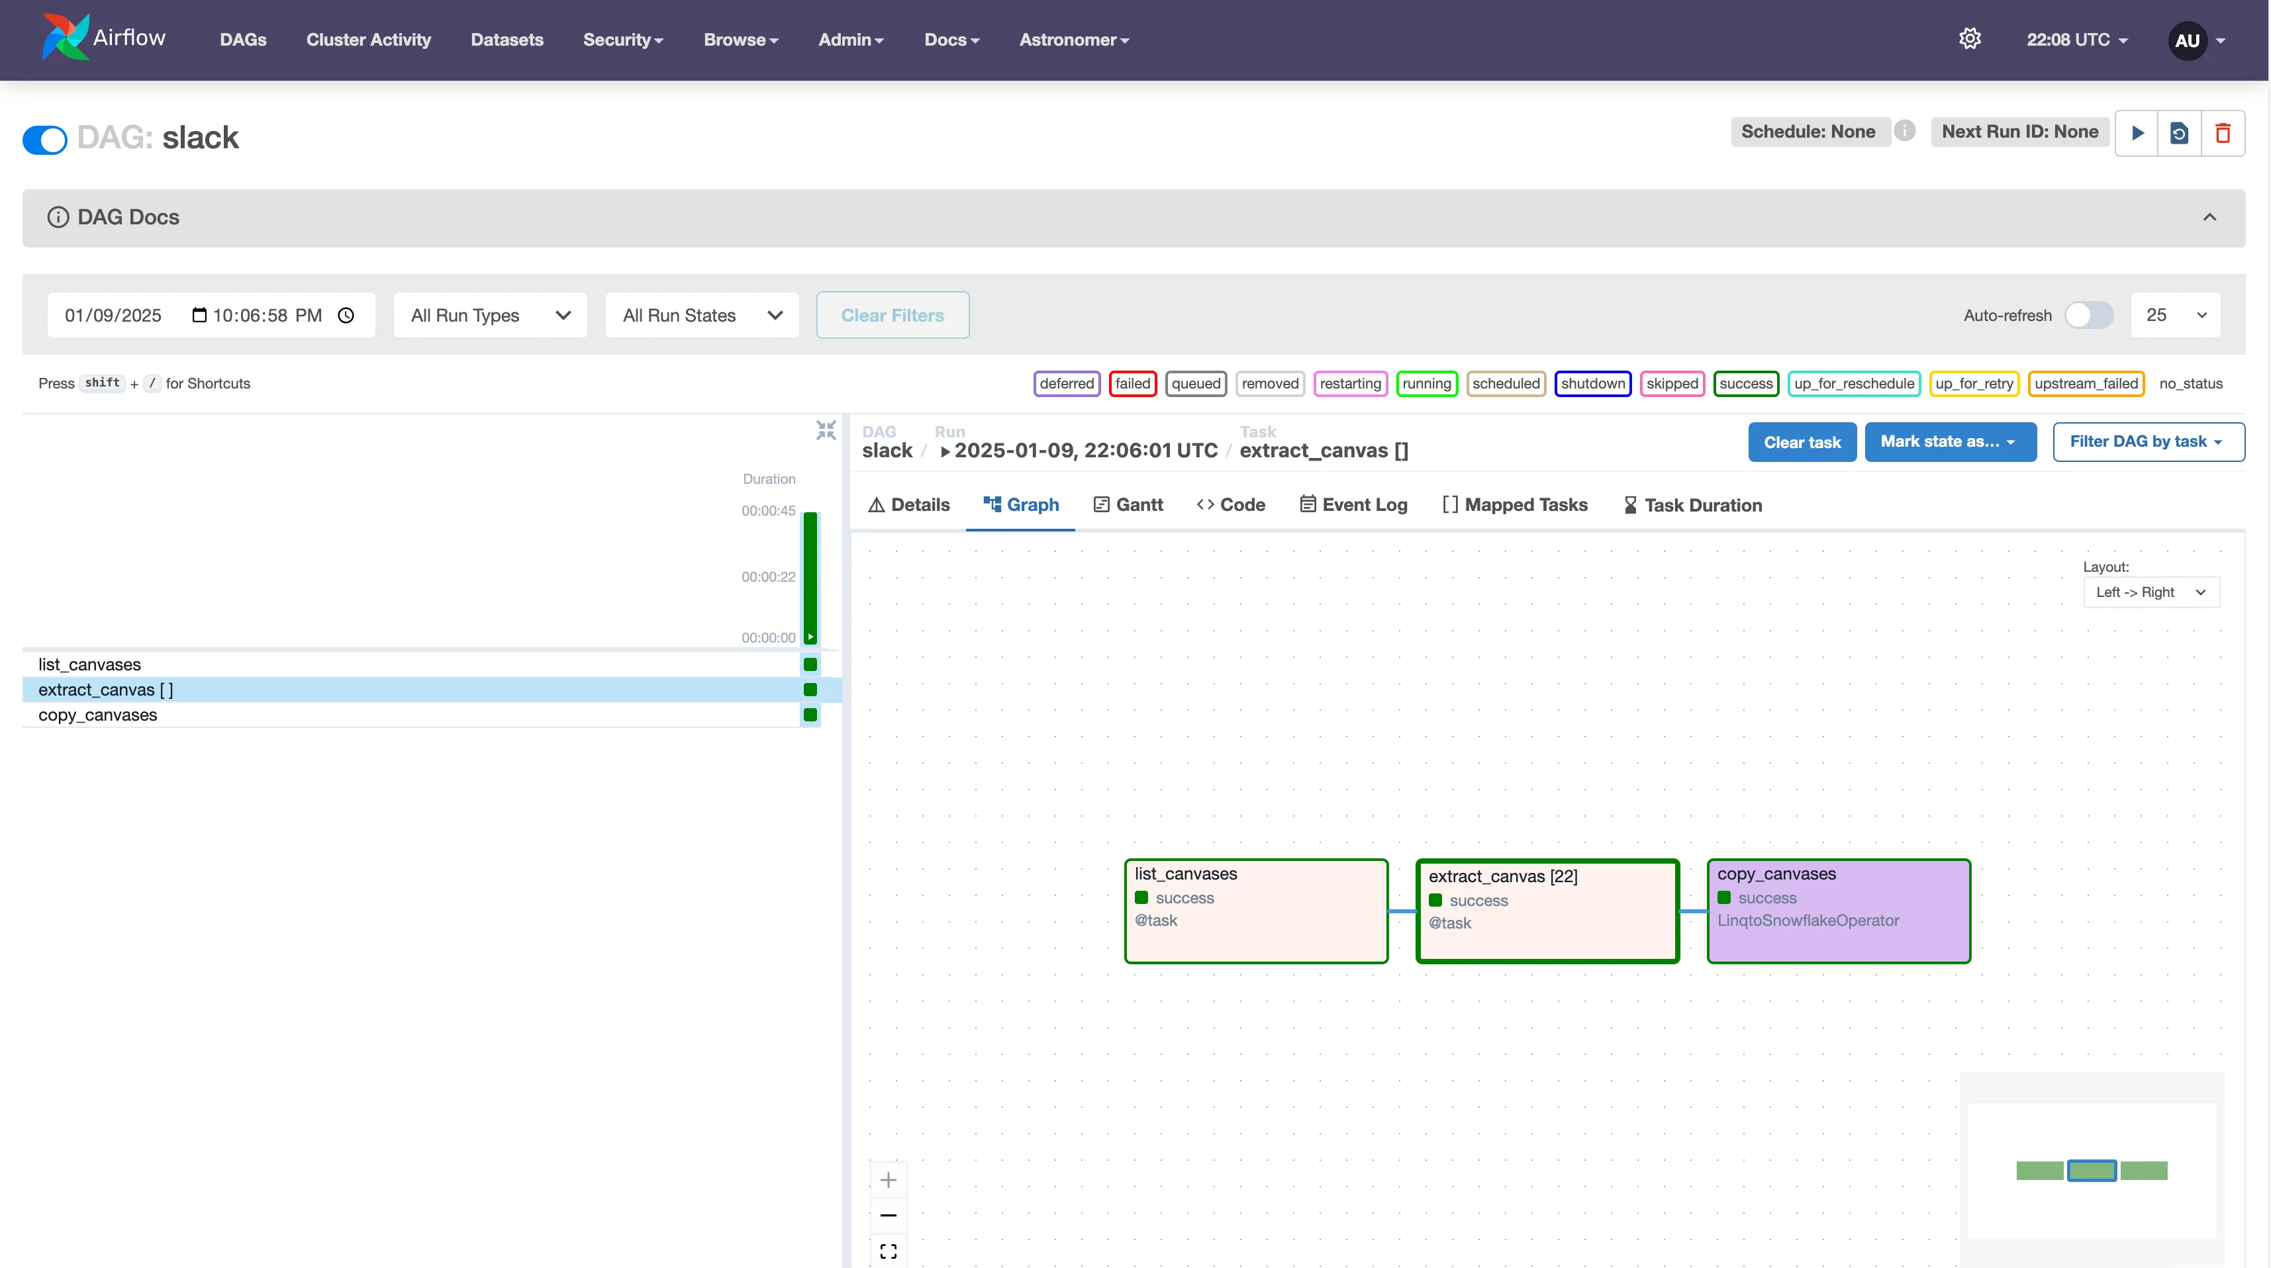Switch to the Code tab
Screen dimensions: 2271x1268
pos(1231,505)
